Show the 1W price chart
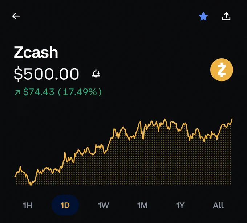Image resolution: width=247 pixels, height=223 pixels. pyautogui.click(x=104, y=205)
